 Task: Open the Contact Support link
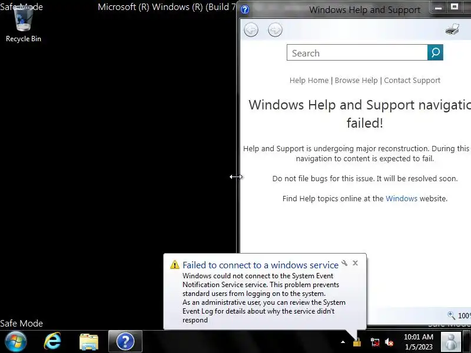coord(412,81)
